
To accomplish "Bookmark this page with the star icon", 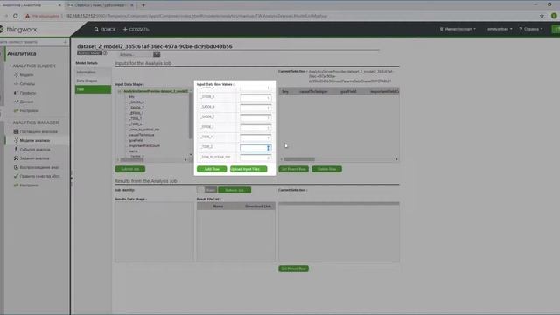I will point(542,16).
